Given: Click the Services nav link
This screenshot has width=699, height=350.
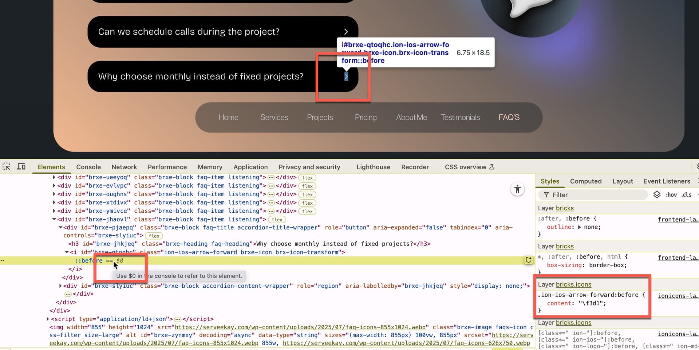Looking at the screenshot, I should click(274, 117).
